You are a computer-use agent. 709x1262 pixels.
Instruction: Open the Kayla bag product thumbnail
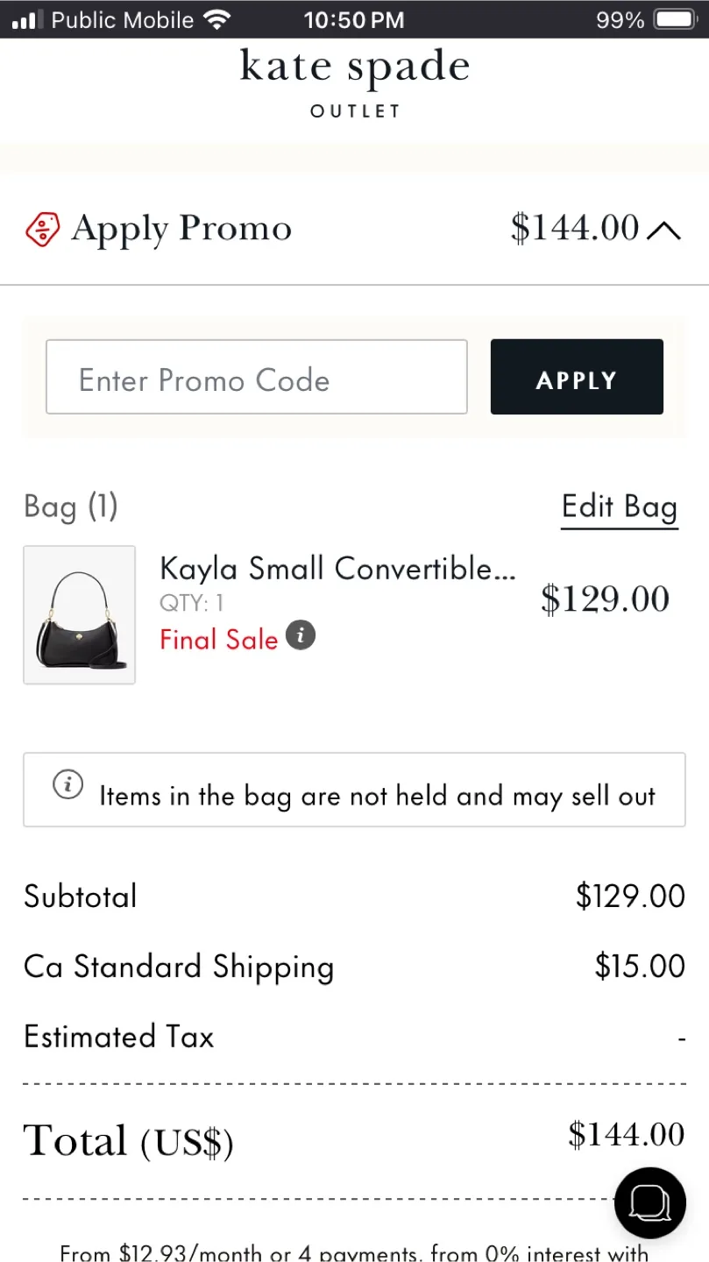coord(79,614)
